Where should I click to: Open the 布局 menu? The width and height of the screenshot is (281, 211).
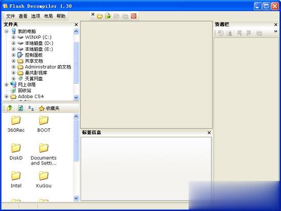[x=48, y=16]
